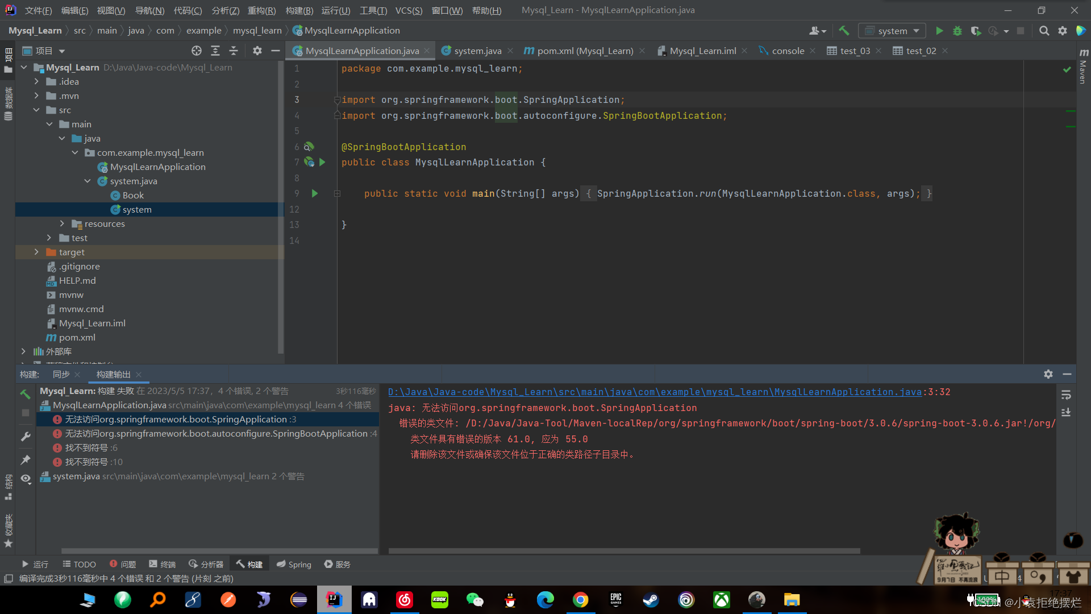This screenshot has height=614, width=1091.
Task: Click the green Run button in toolbar
Action: point(939,31)
